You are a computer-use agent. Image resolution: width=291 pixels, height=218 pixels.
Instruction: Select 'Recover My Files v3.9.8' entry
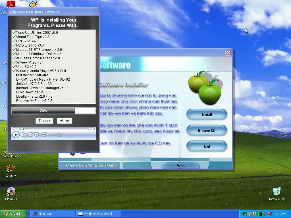click(x=34, y=101)
